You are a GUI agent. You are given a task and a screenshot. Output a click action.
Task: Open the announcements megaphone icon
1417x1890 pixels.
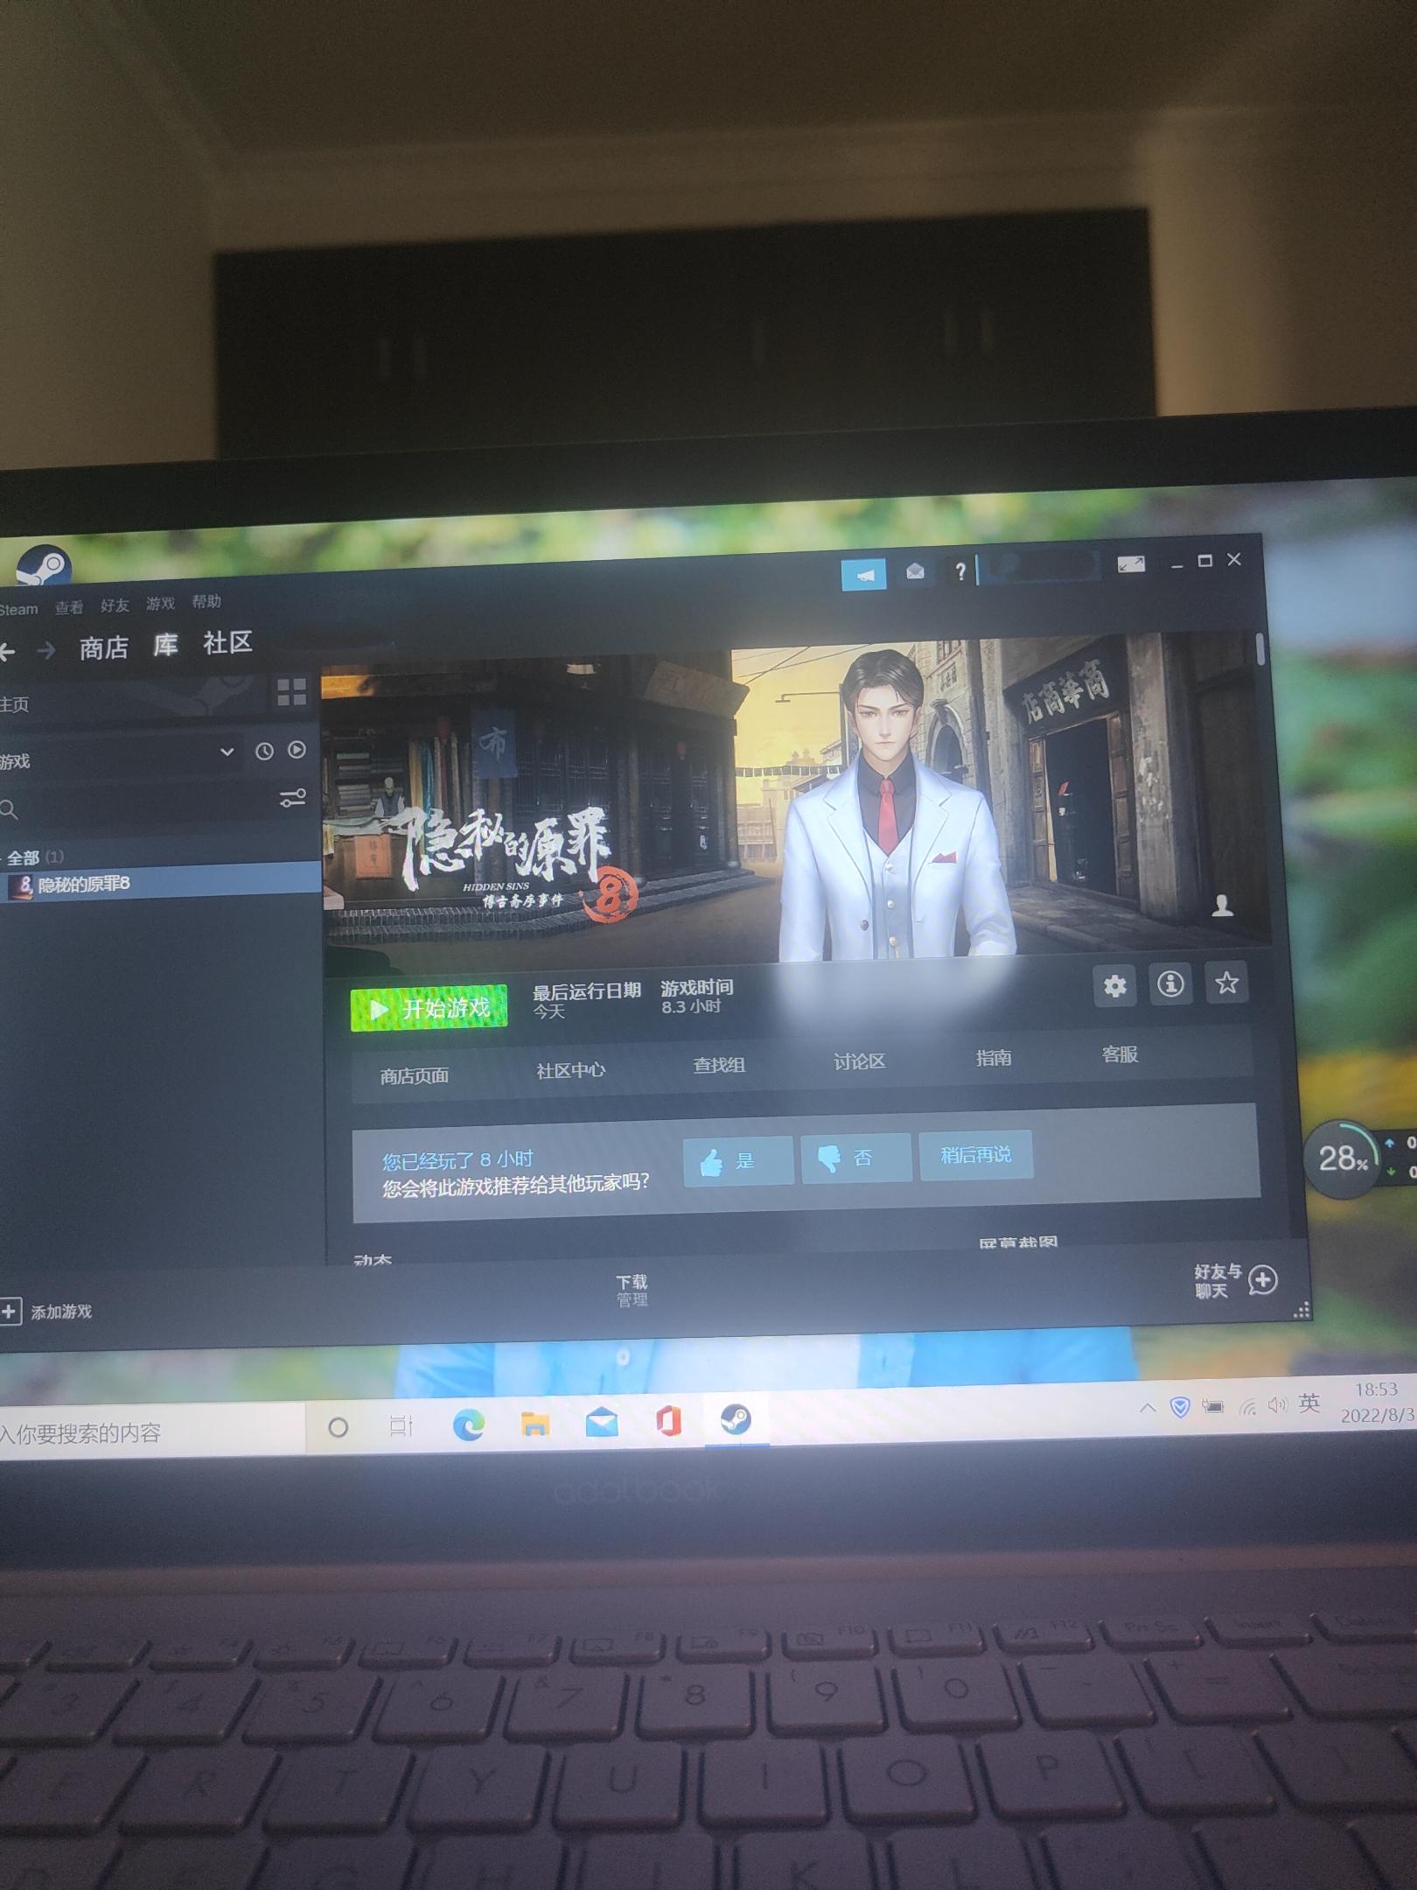click(x=863, y=575)
